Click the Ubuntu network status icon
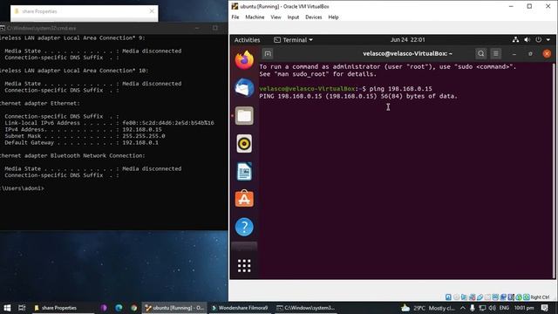 515,40
